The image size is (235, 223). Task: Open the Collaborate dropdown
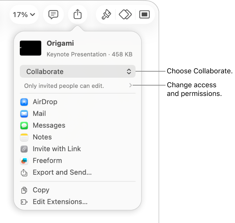tap(77, 71)
